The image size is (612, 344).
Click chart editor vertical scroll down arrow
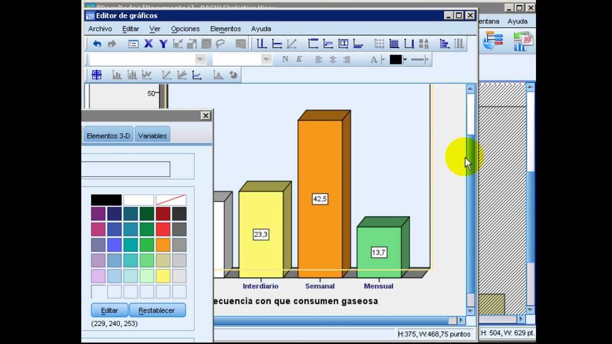[470, 311]
